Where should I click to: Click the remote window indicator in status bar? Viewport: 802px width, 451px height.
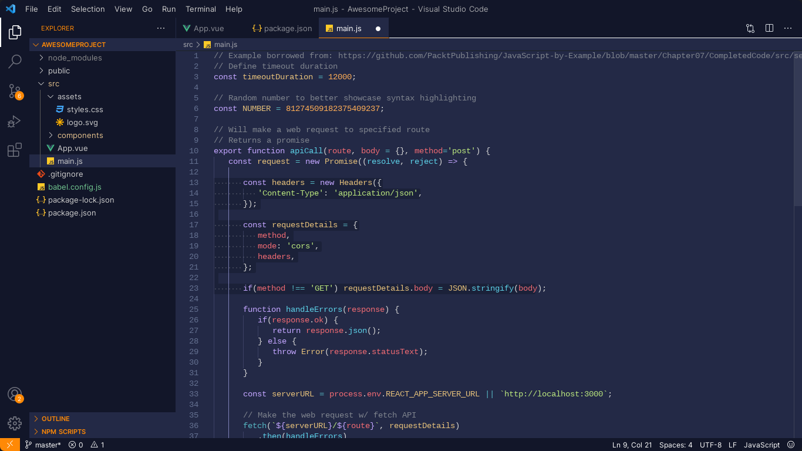10,445
